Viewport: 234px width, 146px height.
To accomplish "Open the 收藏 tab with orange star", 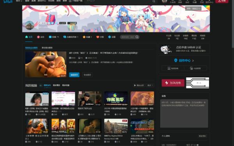I will (x=87, y=37).
